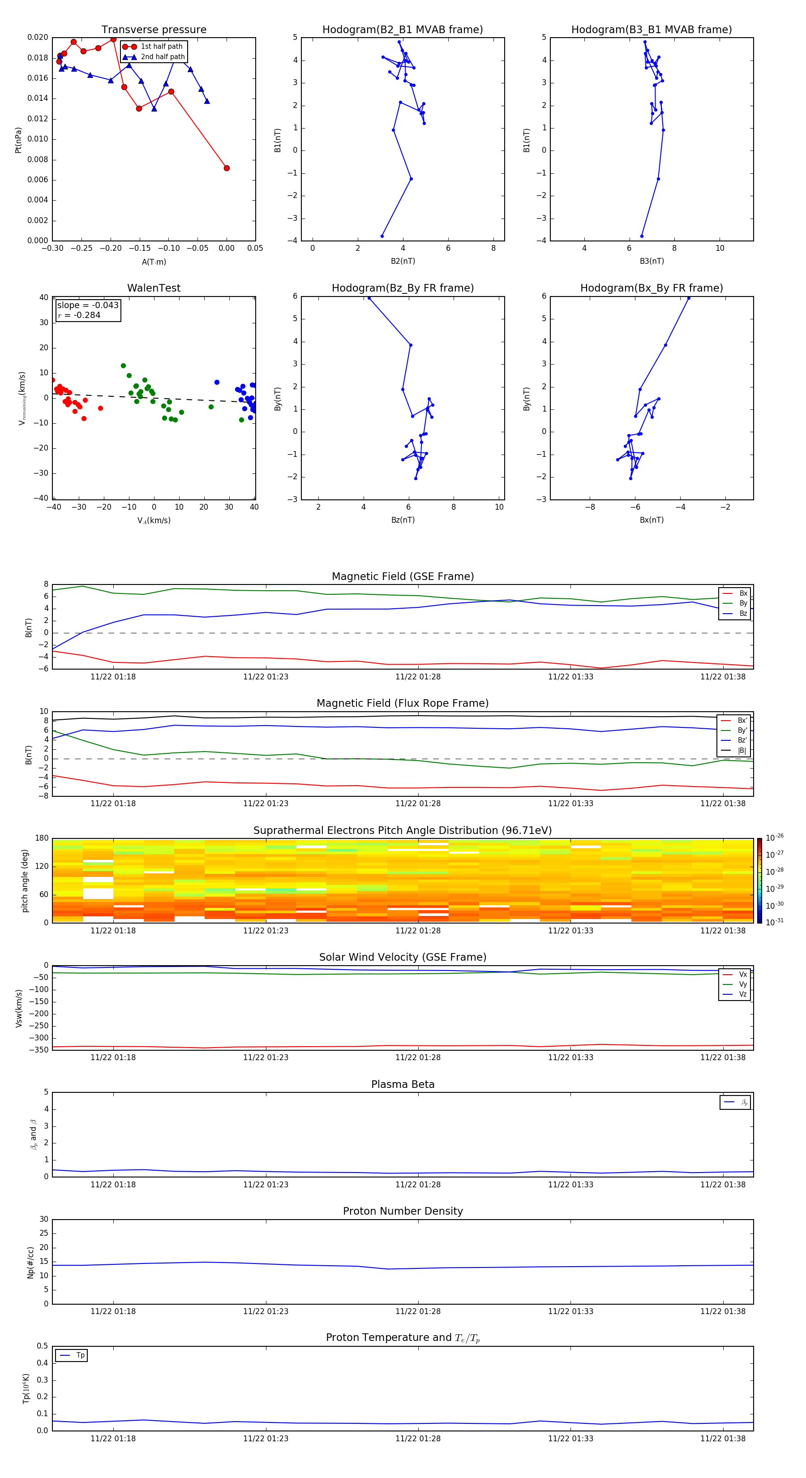
Task: Select the "V_A(km/s)" x-axis label
Action: click(x=154, y=520)
